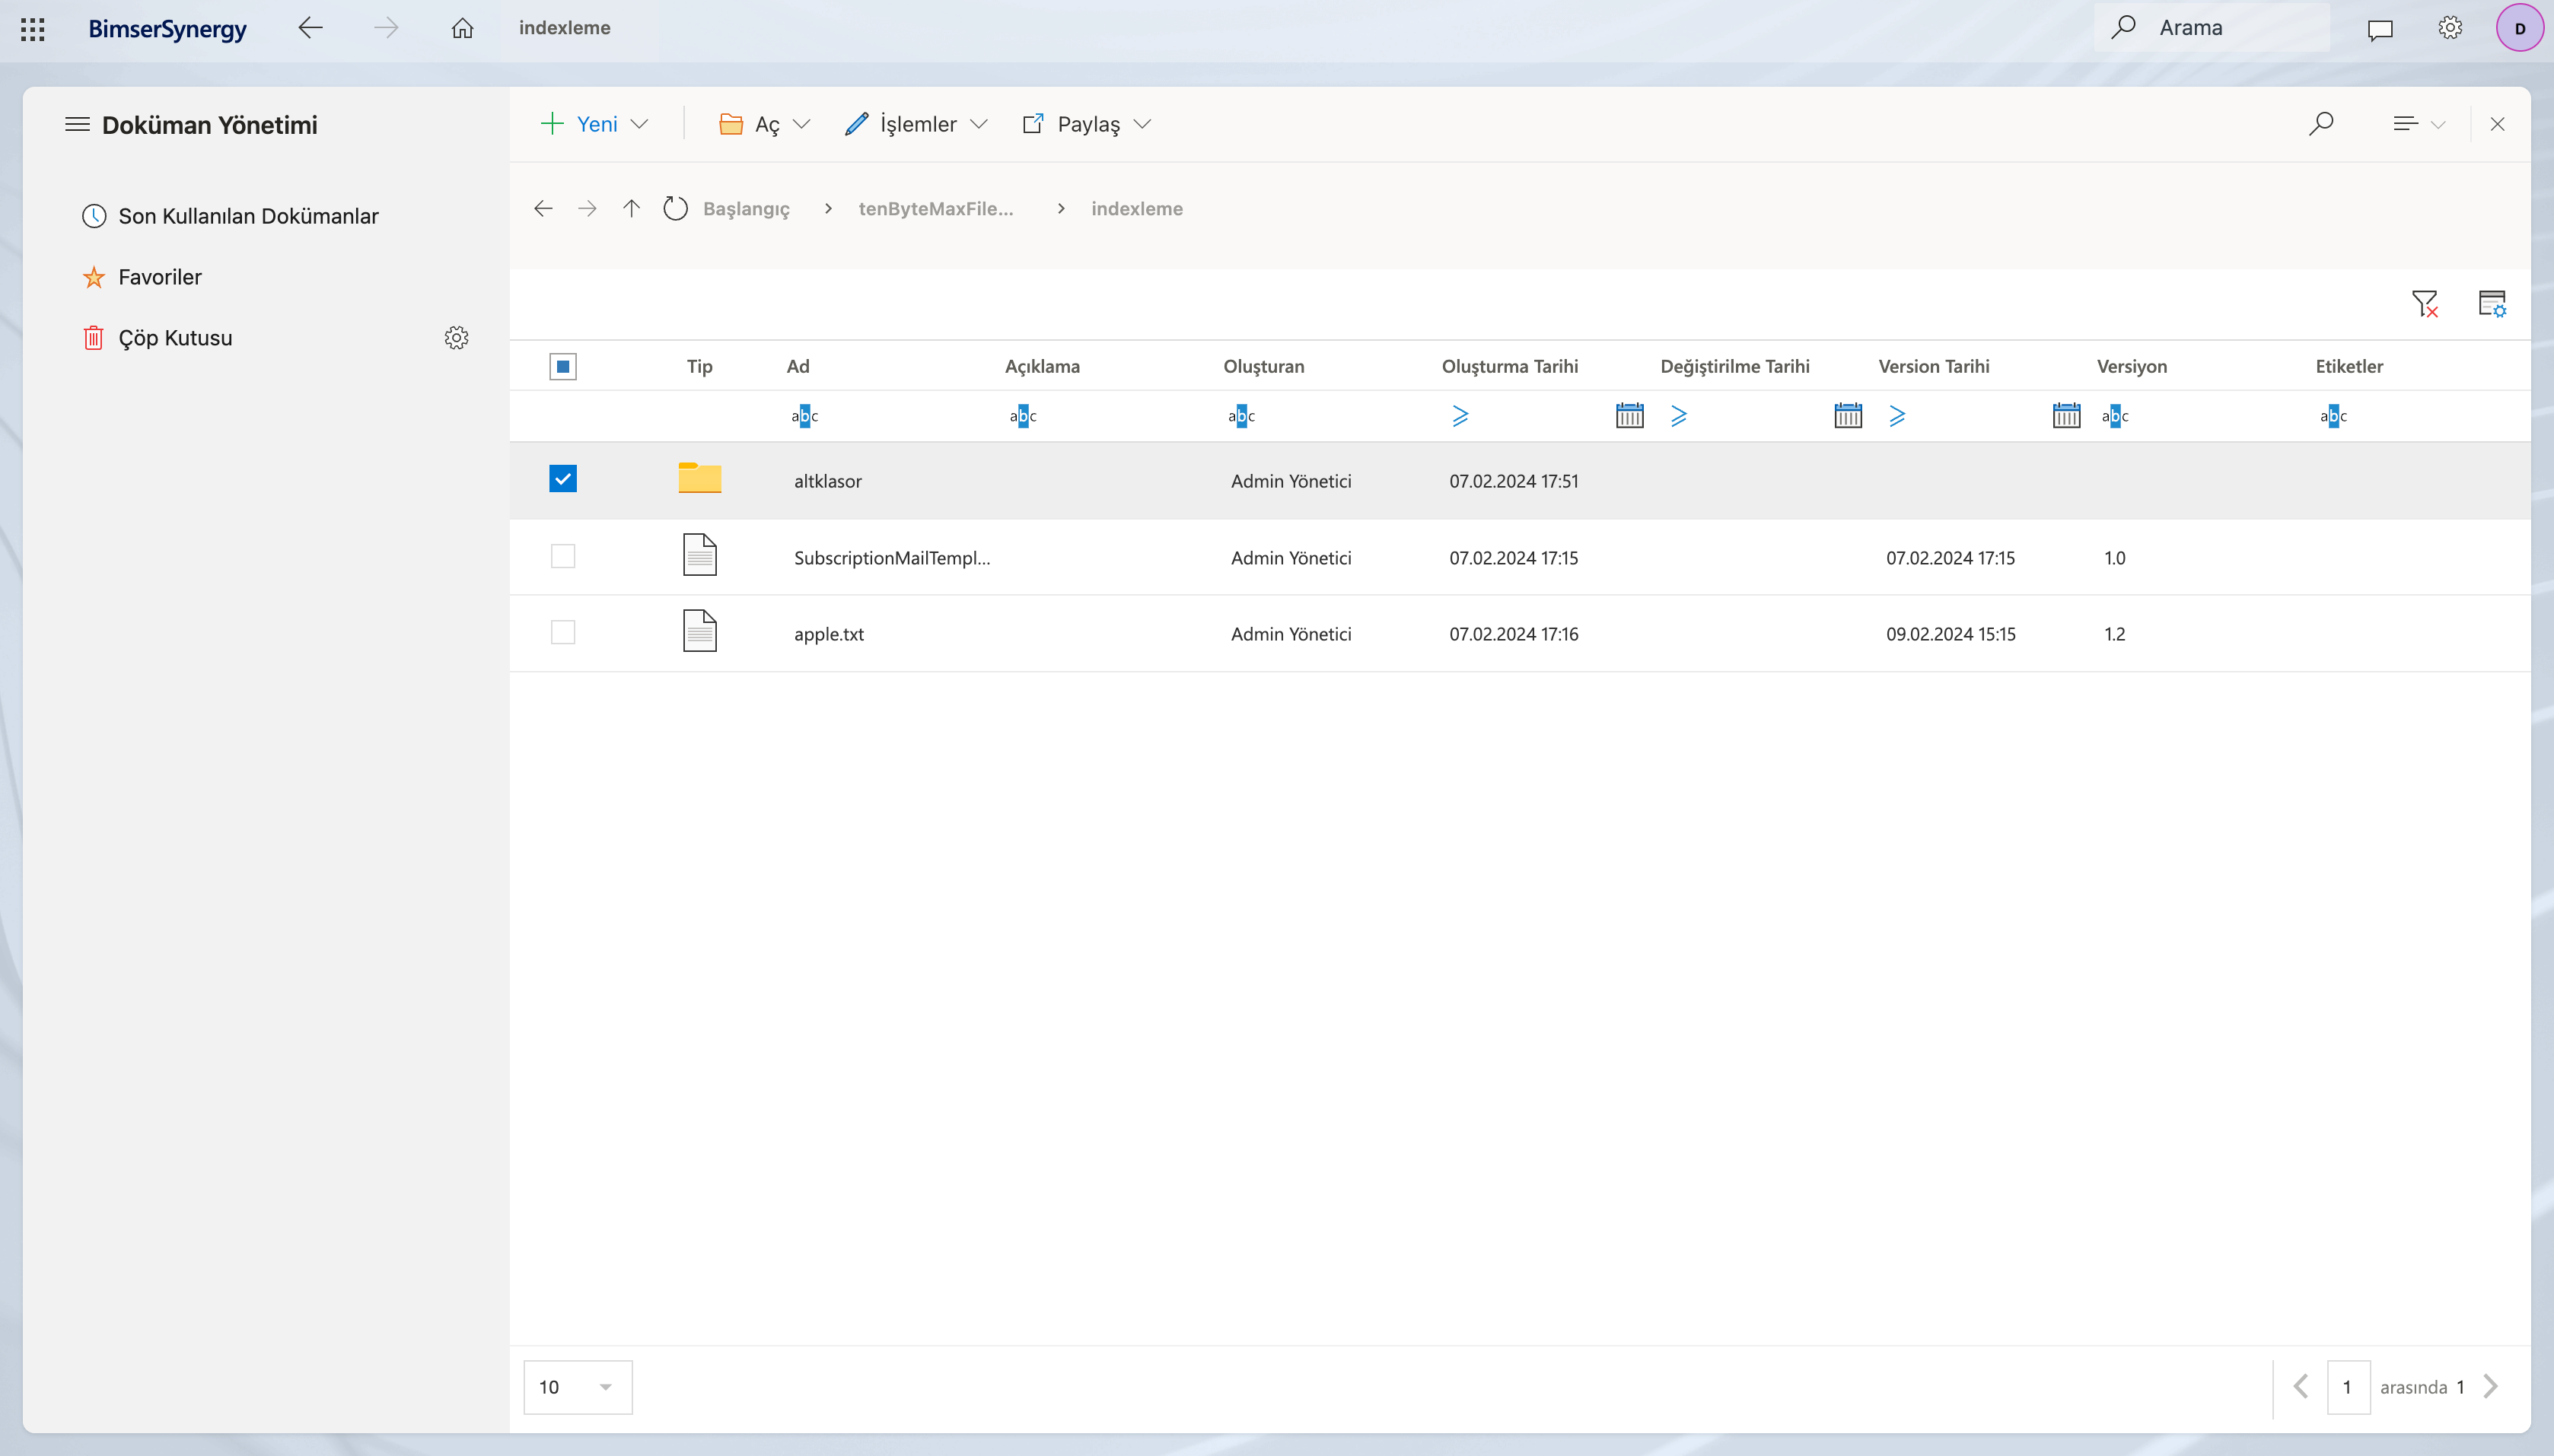Uncheck the altklasor row checkbox

[x=563, y=479]
